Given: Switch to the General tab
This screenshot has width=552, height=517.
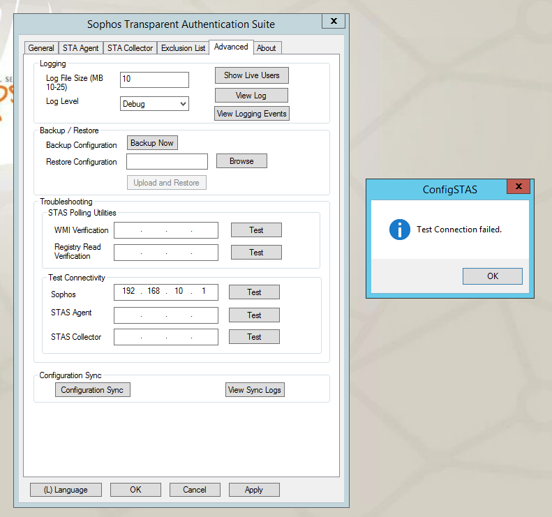Looking at the screenshot, I should [x=41, y=48].
